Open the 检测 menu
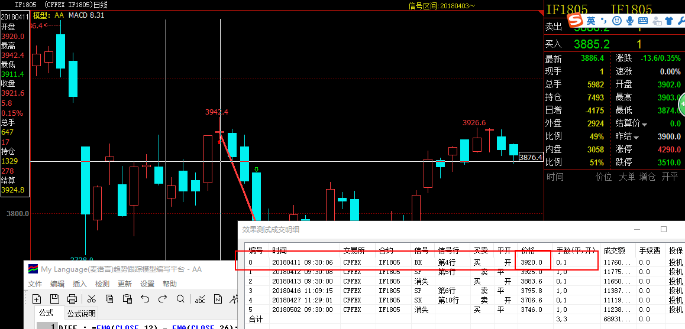685x329 pixels. (x=102, y=284)
